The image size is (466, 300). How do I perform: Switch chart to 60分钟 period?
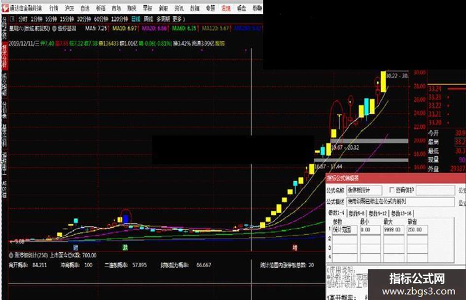[101, 19]
